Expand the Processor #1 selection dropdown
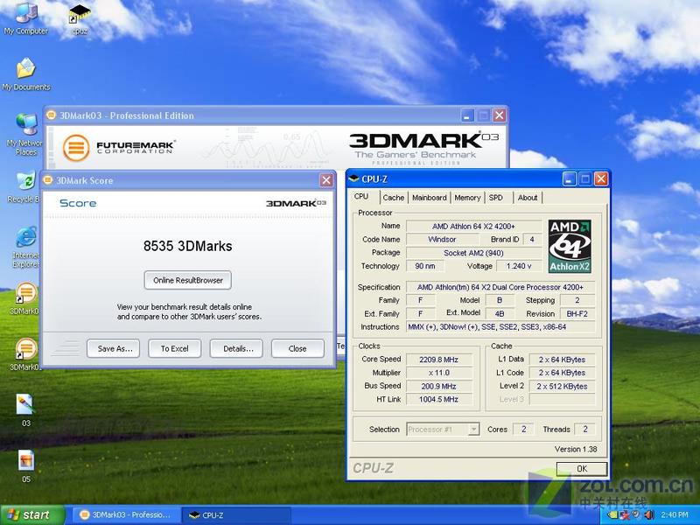 tap(473, 430)
